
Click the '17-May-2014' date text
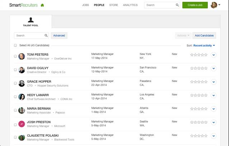pos(99,58)
